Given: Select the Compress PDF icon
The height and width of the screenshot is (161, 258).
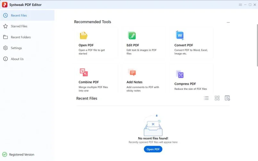Looking at the screenshot, I should 180,74.
